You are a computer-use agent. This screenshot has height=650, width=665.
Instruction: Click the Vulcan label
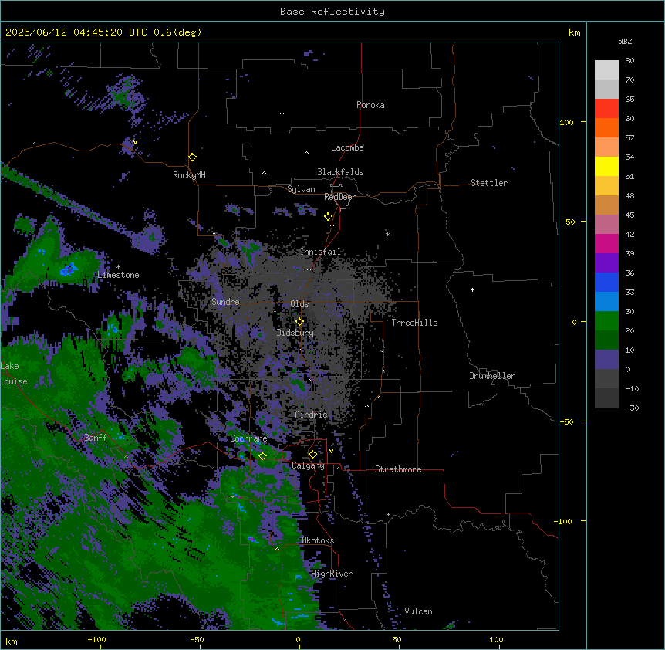pyautogui.click(x=418, y=611)
